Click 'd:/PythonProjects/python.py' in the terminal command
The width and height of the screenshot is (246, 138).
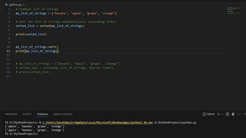click(x=175, y=123)
